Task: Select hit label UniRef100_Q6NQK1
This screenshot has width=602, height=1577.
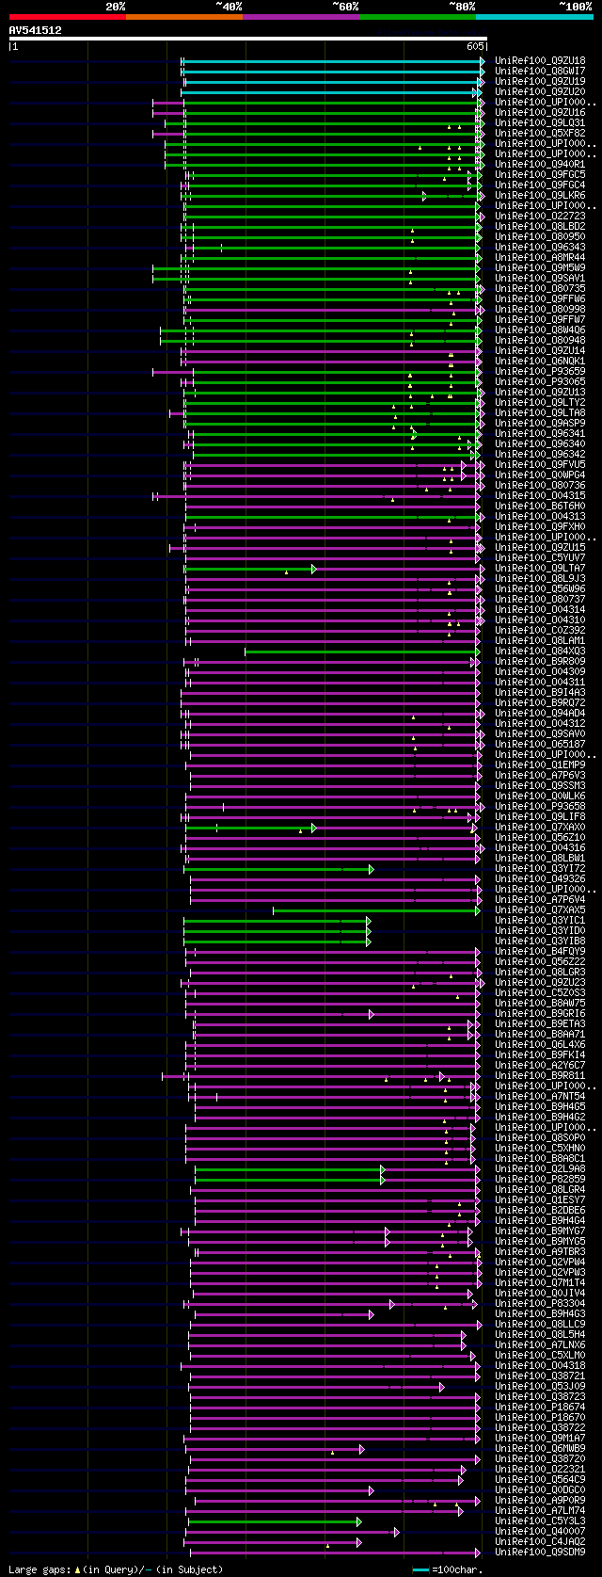Action: [540, 361]
